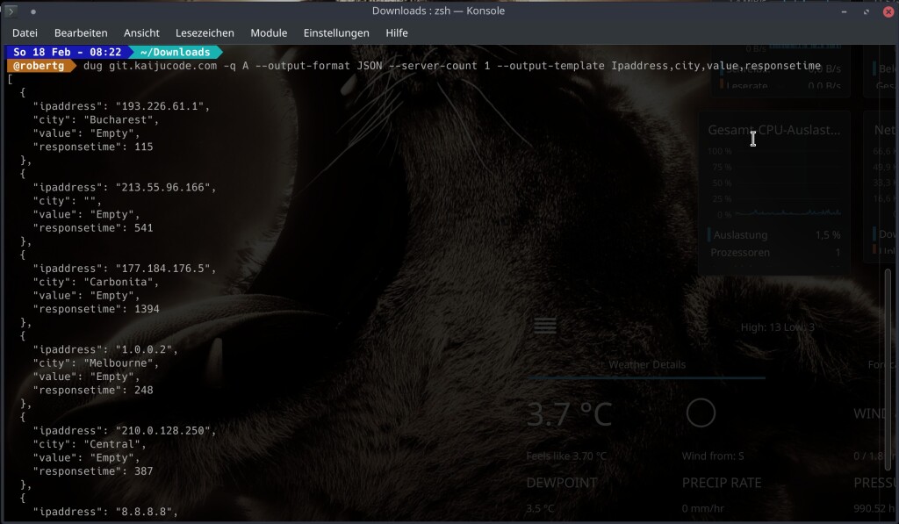Click the "Ipaddress,city,value,responsetime" template argument
Screen dimensions: 899x524
pos(716,66)
